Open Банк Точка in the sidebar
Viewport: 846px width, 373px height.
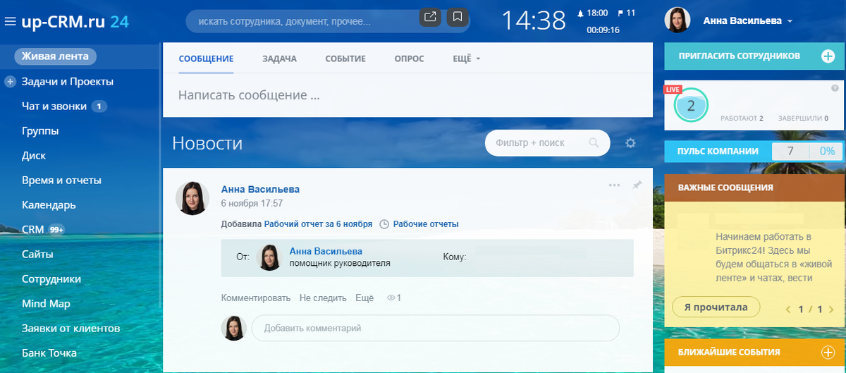(49, 353)
